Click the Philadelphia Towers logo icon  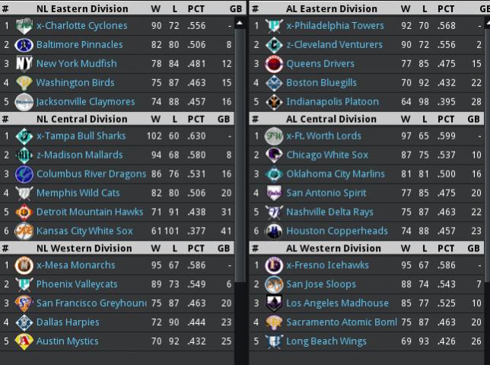tap(273, 26)
